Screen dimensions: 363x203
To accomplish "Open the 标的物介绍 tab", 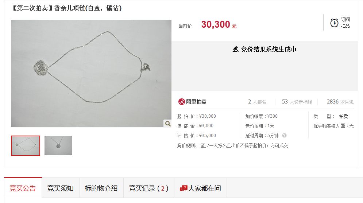I will pyautogui.click(x=101, y=188).
